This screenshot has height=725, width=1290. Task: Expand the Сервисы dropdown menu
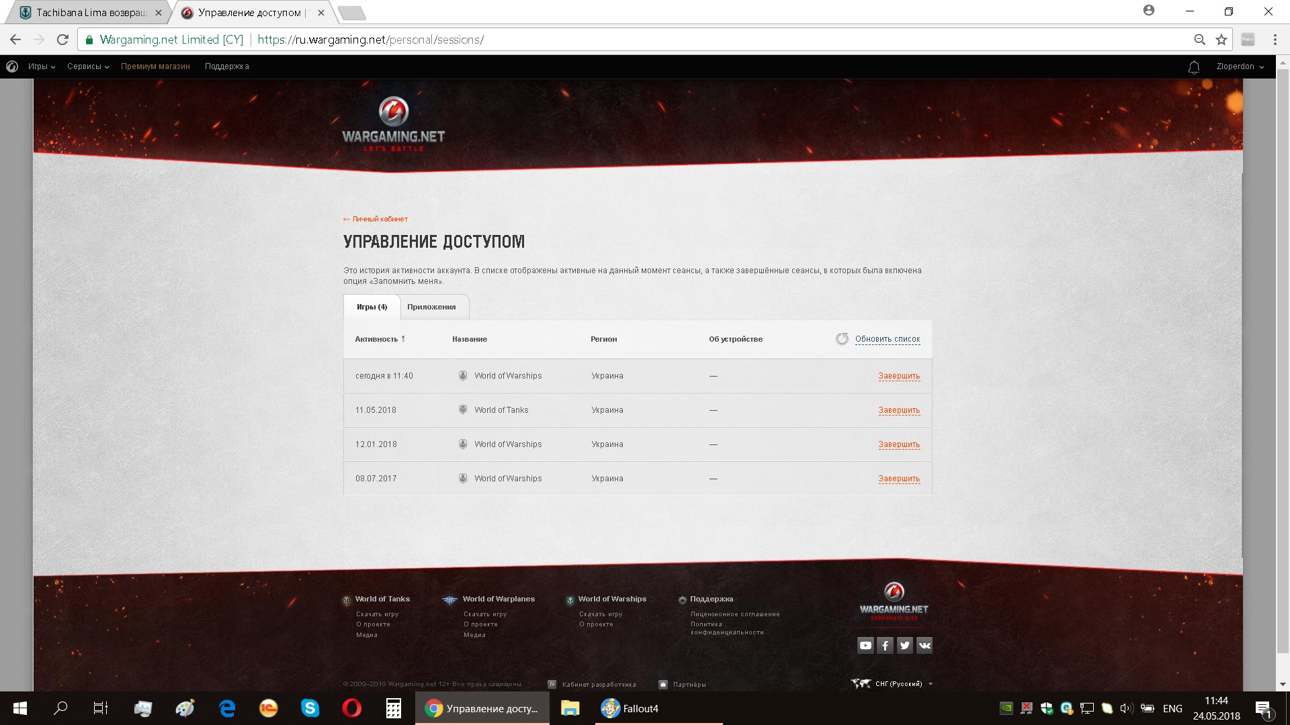point(87,66)
